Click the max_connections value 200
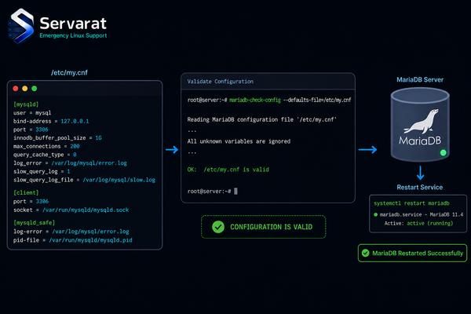471x314 pixels. coord(75,146)
